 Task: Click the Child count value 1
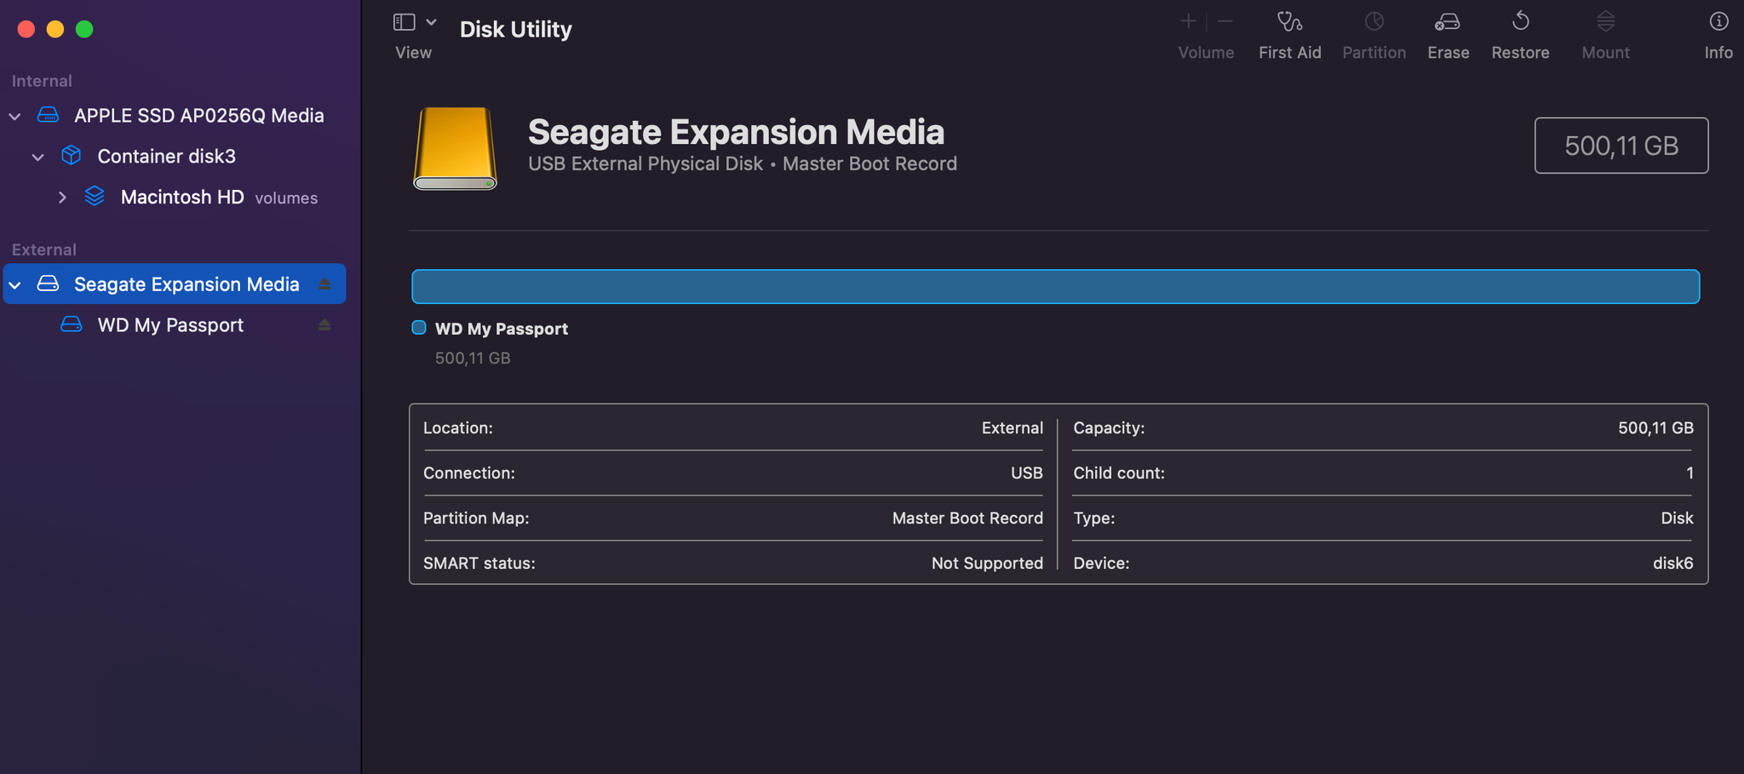(x=1689, y=473)
